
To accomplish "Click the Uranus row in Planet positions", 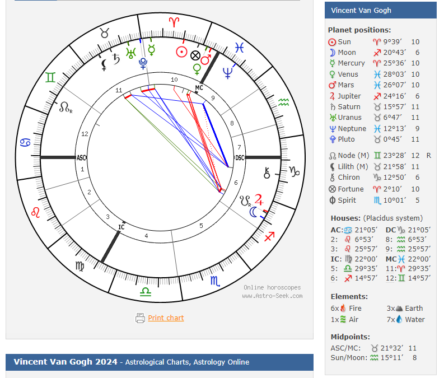I will pyautogui.click(x=374, y=118).
